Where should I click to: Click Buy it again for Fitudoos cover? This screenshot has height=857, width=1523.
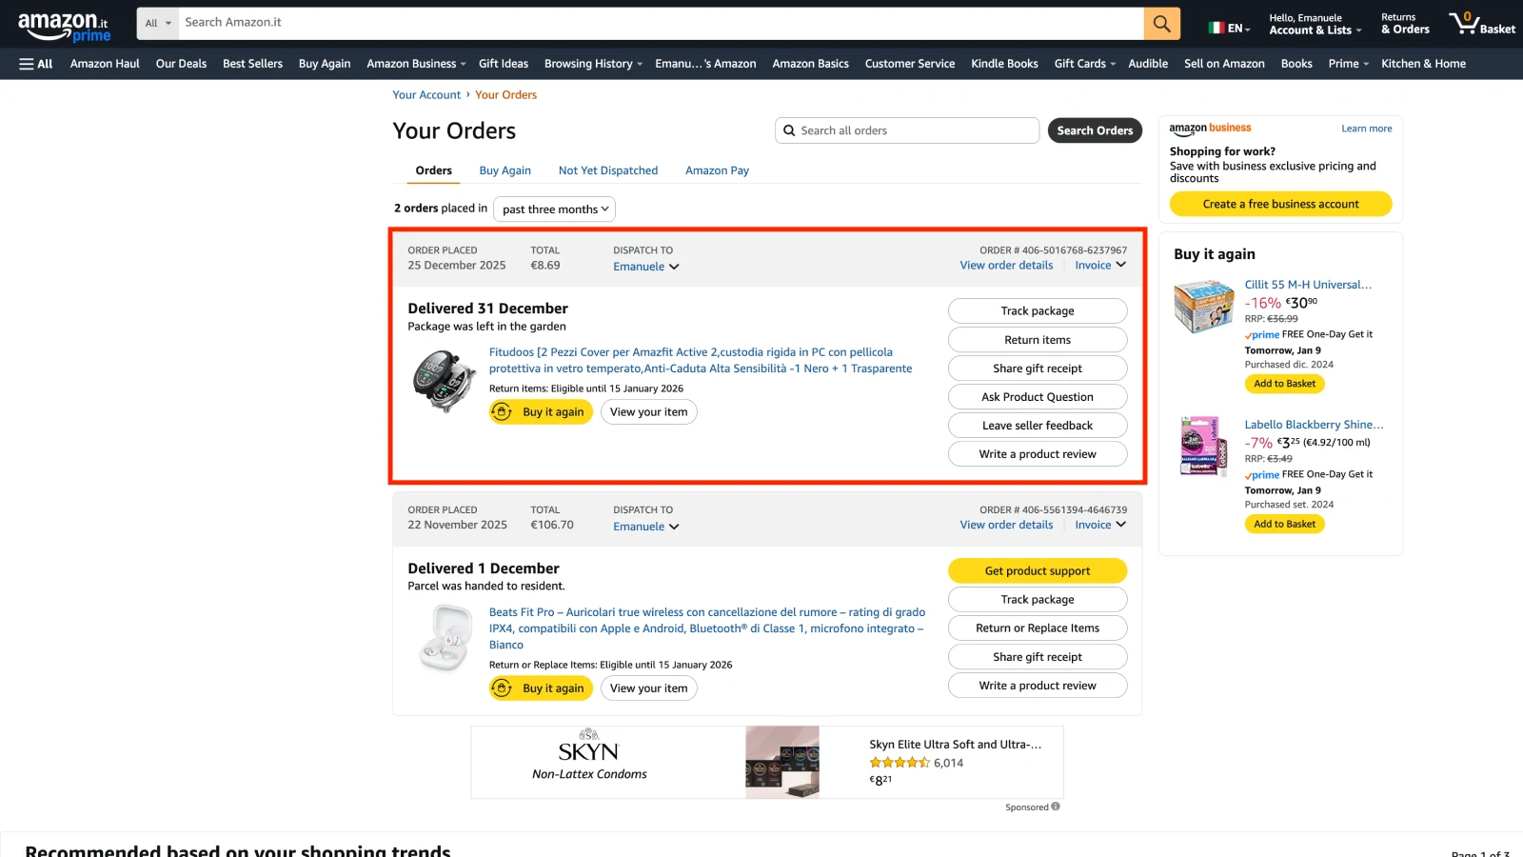(x=542, y=412)
